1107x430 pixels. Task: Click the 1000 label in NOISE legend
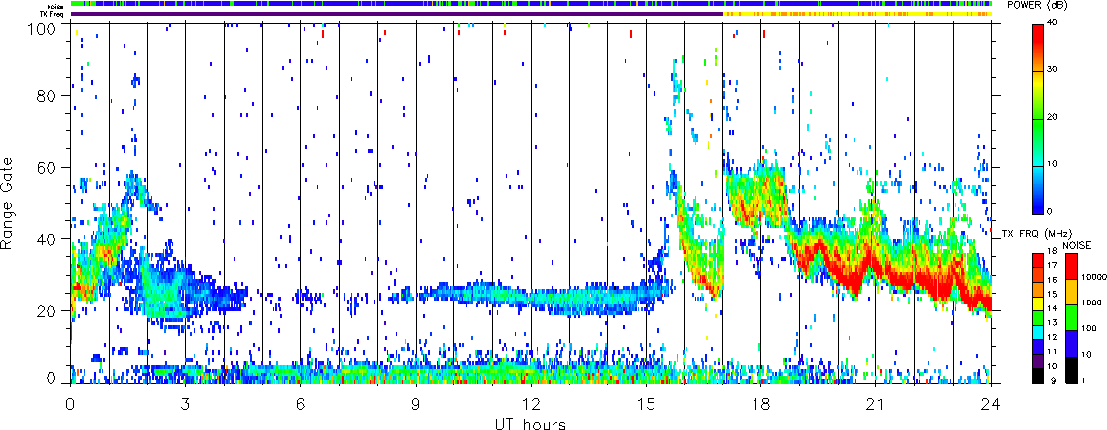click(1091, 302)
